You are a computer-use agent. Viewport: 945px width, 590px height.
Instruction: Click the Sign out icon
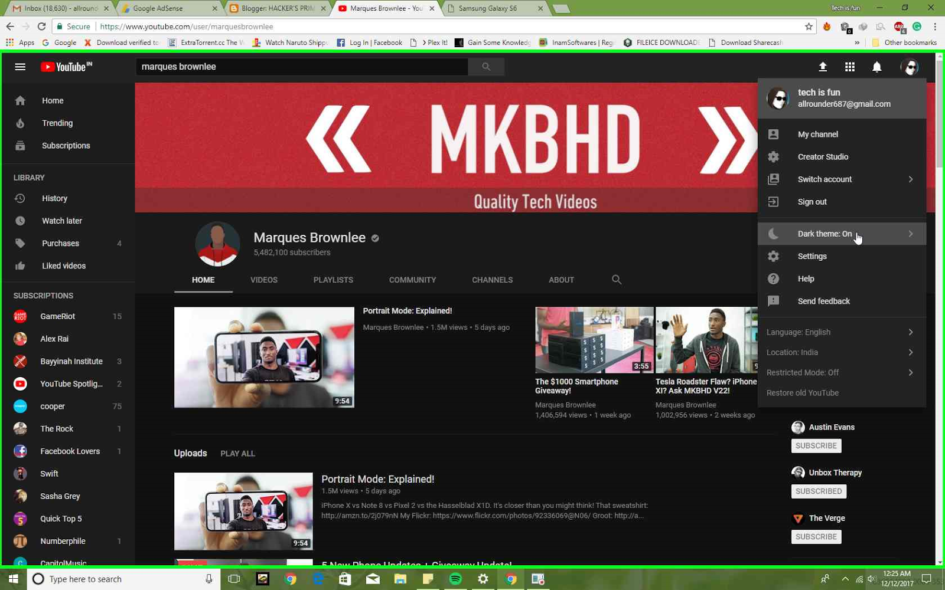(x=773, y=202)
